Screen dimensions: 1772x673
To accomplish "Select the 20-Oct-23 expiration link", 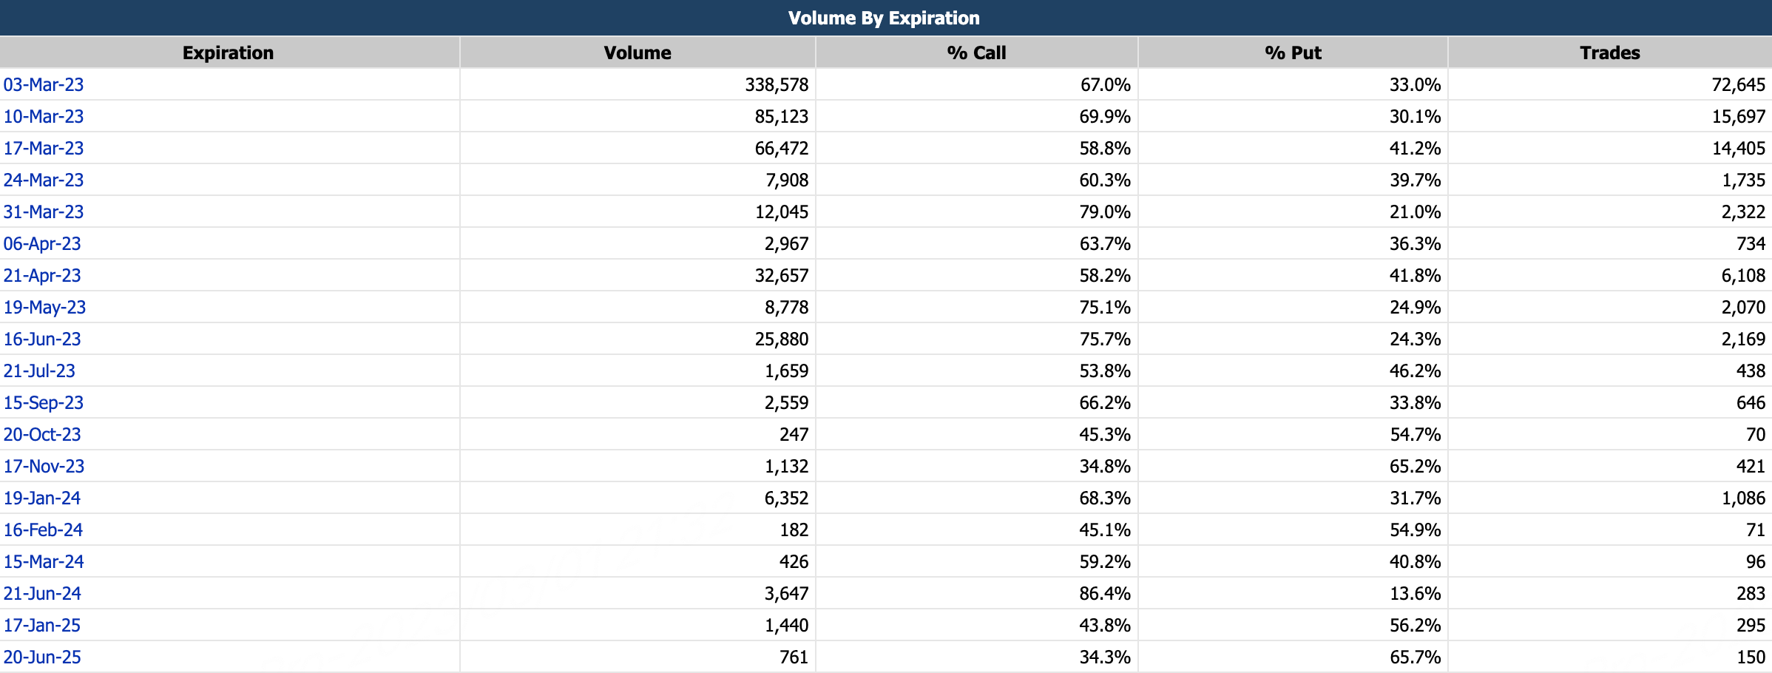I will 42,435.
